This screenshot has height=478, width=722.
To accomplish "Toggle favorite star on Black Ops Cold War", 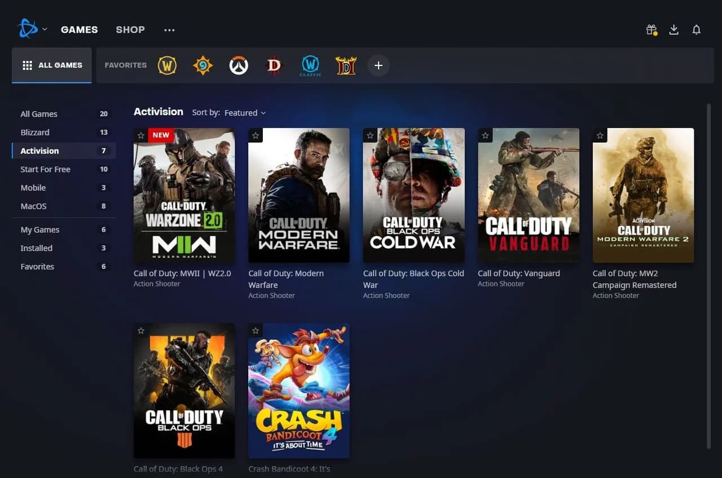I will pos(370,135).
